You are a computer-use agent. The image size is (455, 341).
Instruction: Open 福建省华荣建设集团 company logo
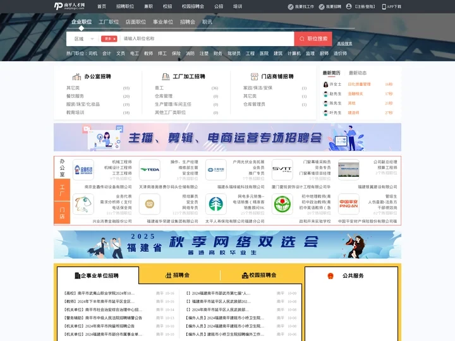click(150, 204)
